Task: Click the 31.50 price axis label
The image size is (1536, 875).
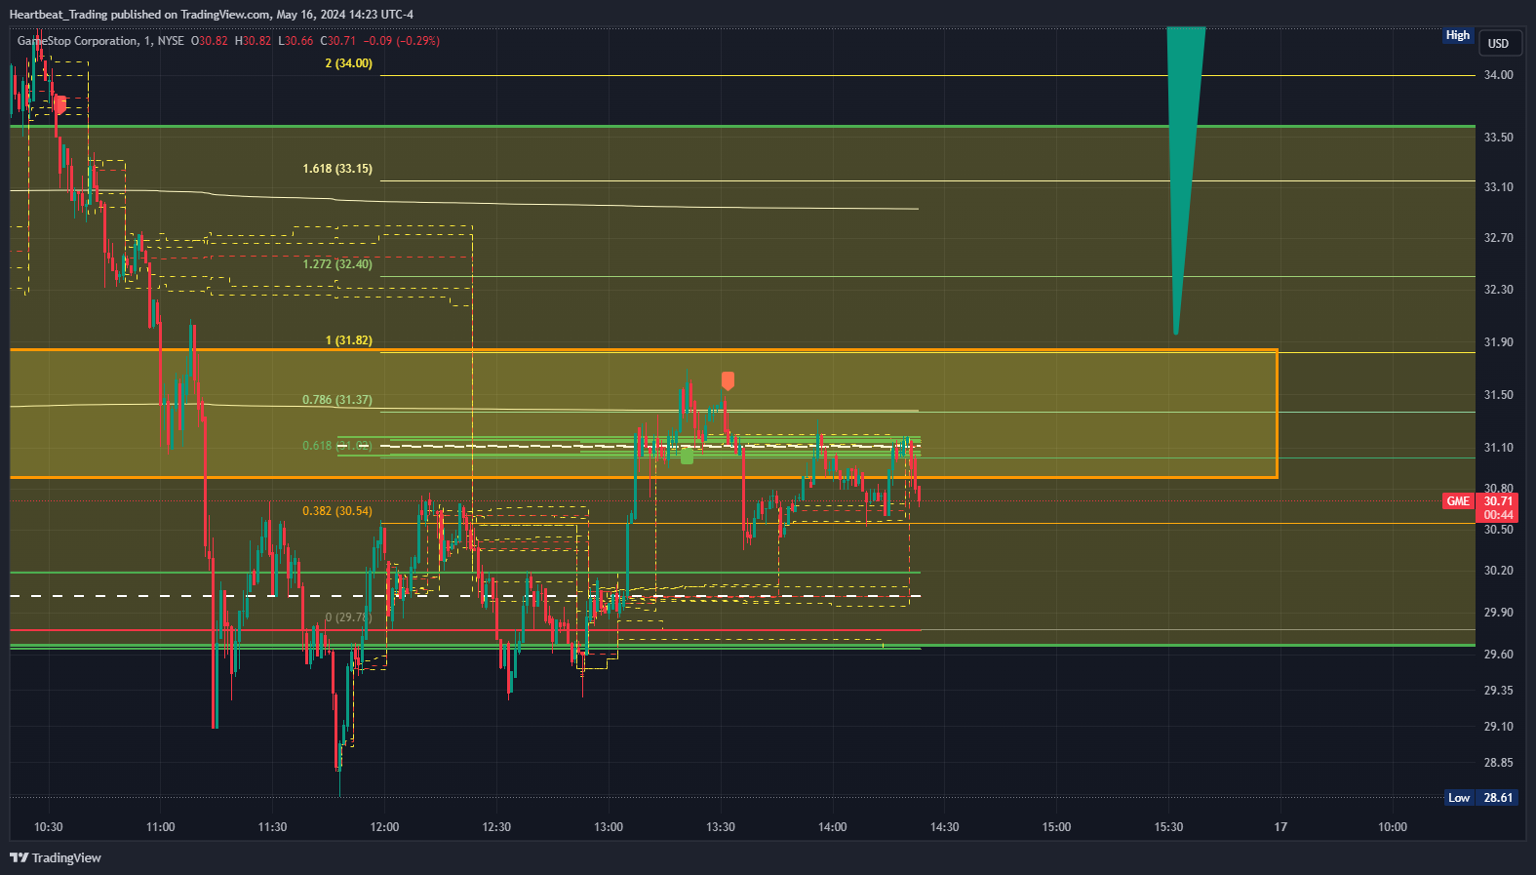Action: (x=1498, y=395)
